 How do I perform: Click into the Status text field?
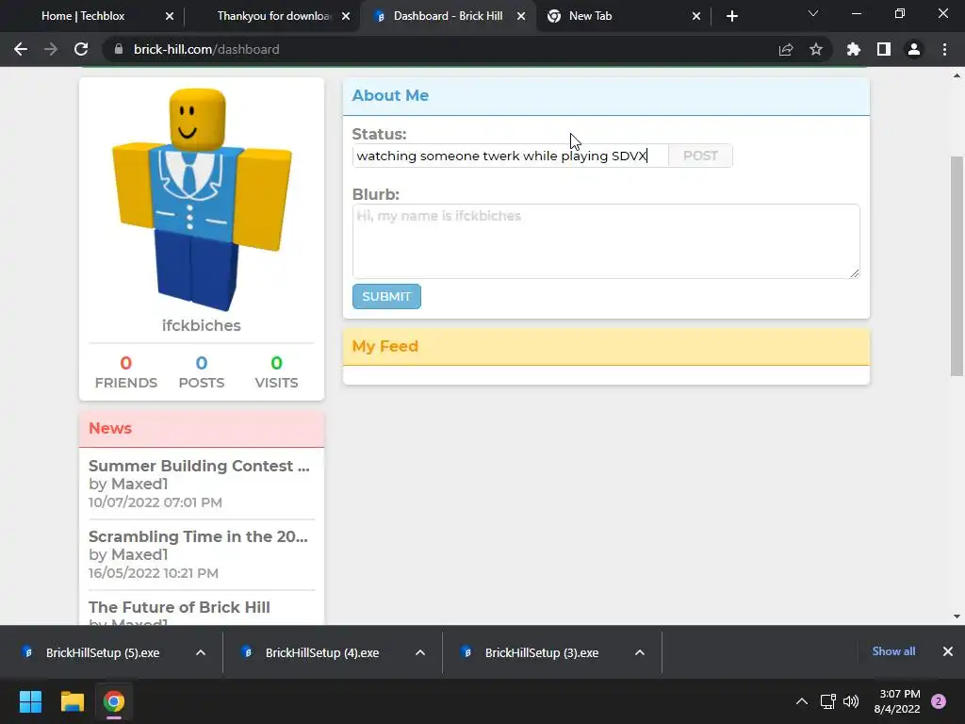[510, 156]
